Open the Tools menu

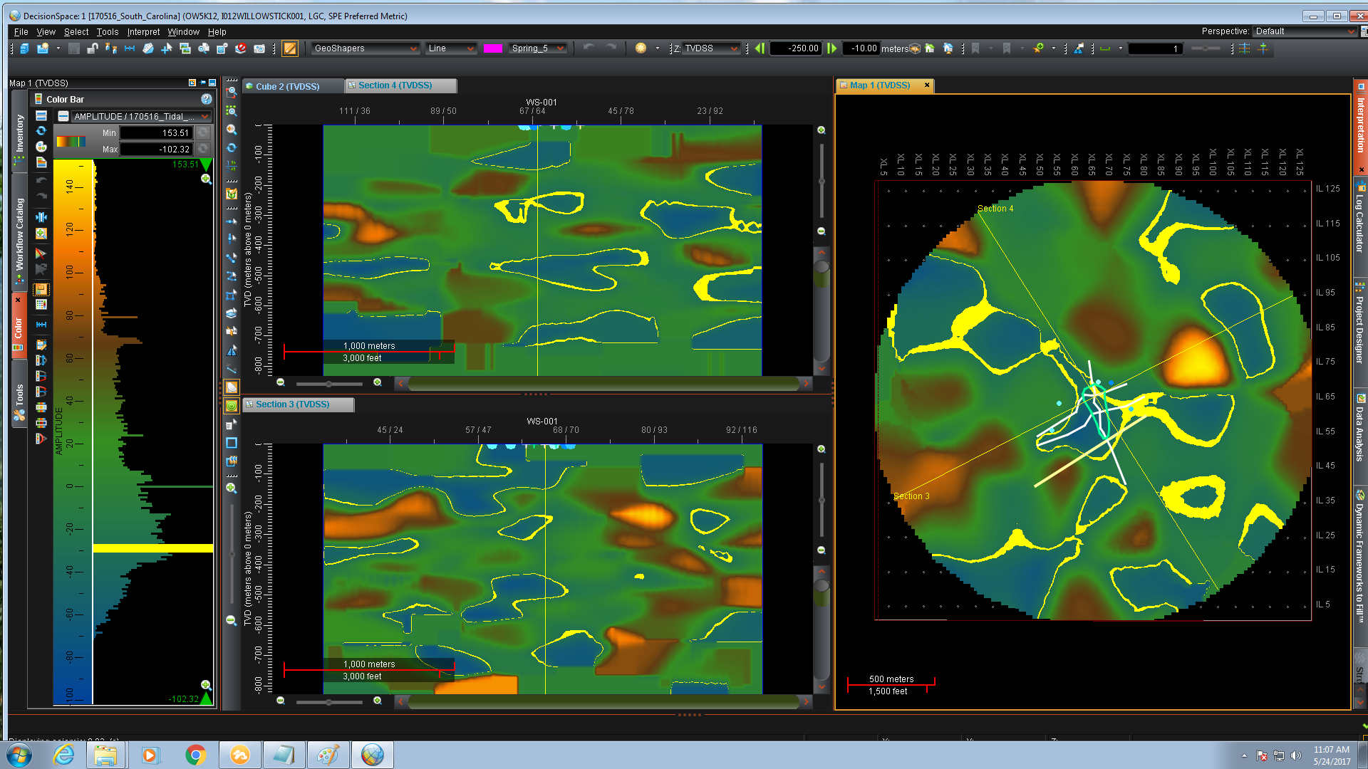[x=108, y=32]
